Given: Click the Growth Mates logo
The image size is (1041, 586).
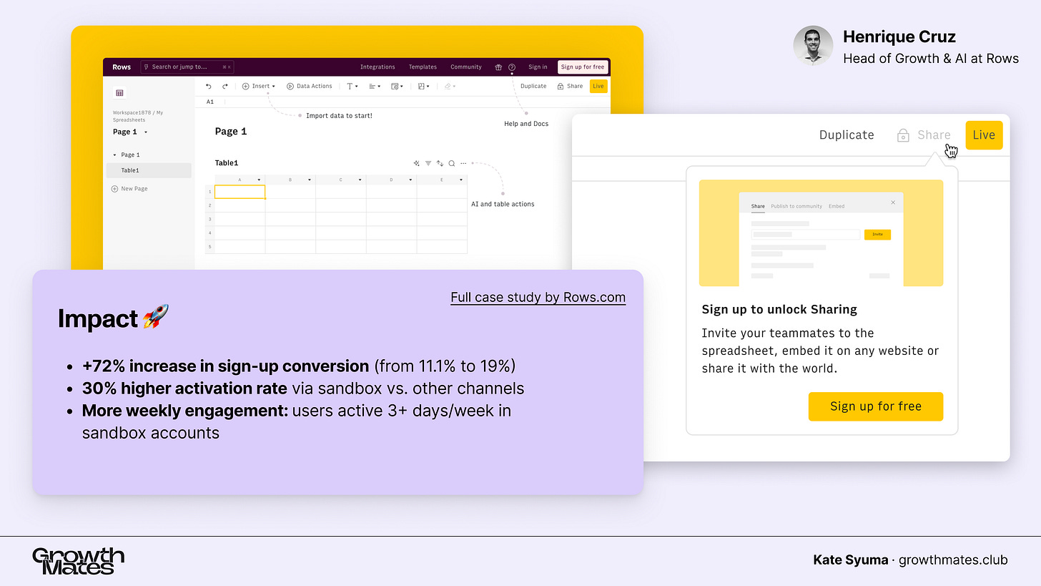Looking at the screenshot, I should click(78, 561).
